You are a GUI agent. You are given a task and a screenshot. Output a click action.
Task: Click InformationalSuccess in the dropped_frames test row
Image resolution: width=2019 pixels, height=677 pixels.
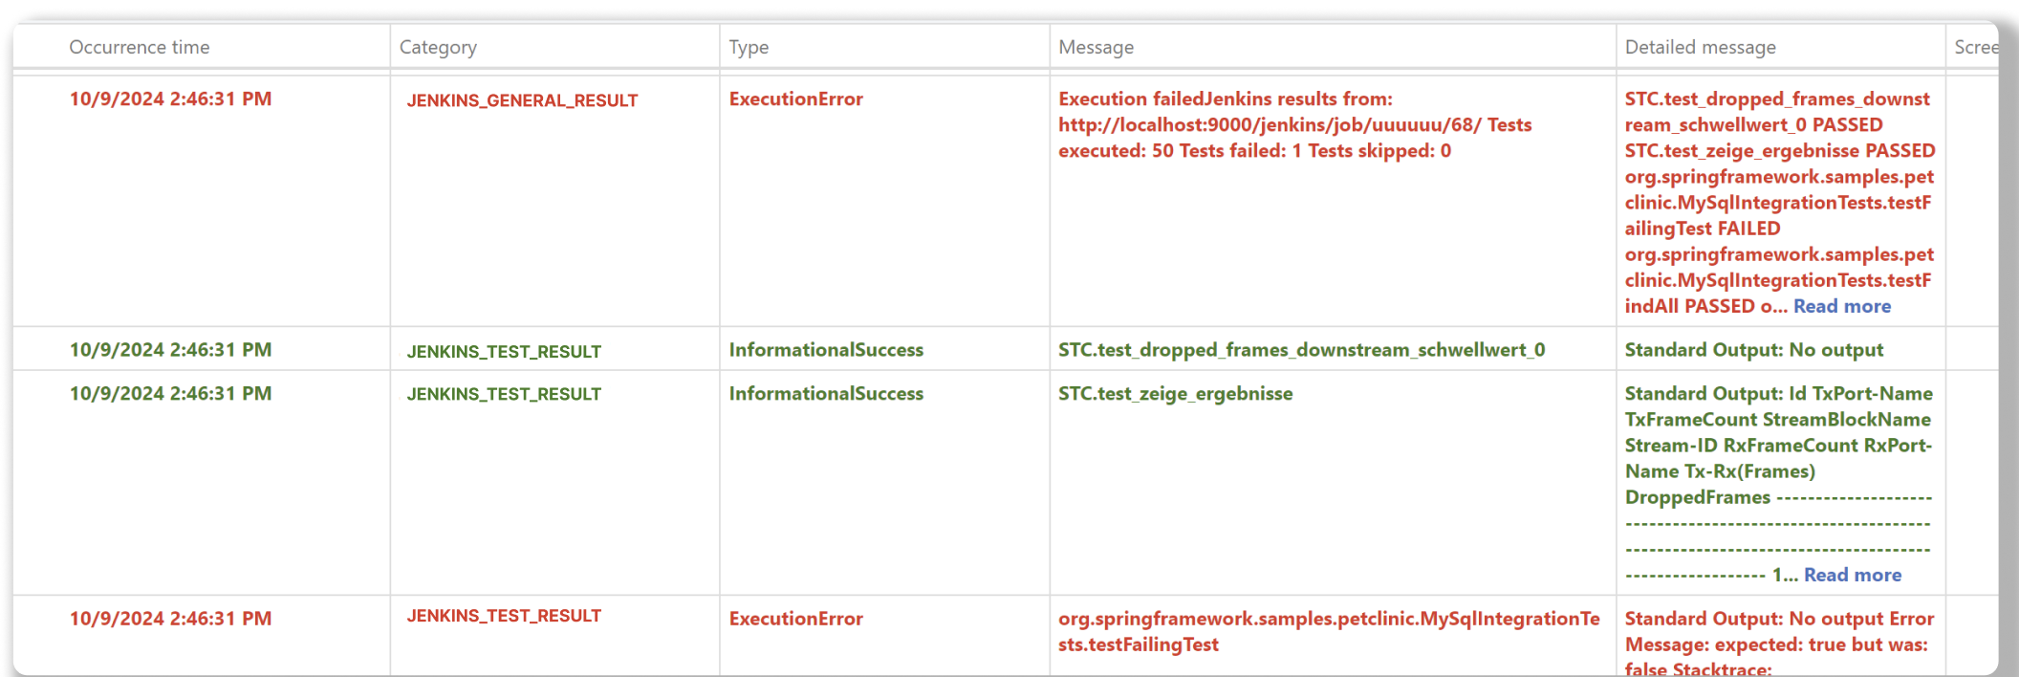tap(826, 350)
